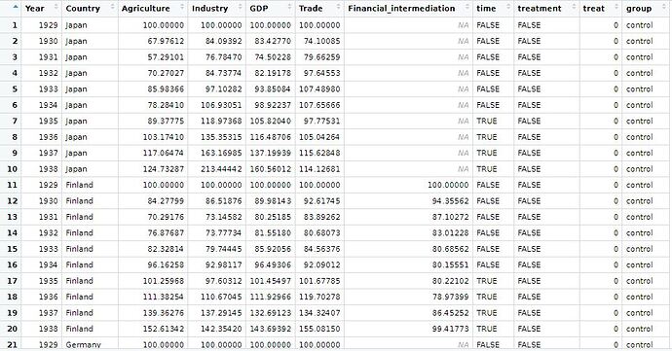Screen dimensions: 672x351
Task: Click Industry value 118.97368
Action: pyautogui.click(x=221, y=122)
